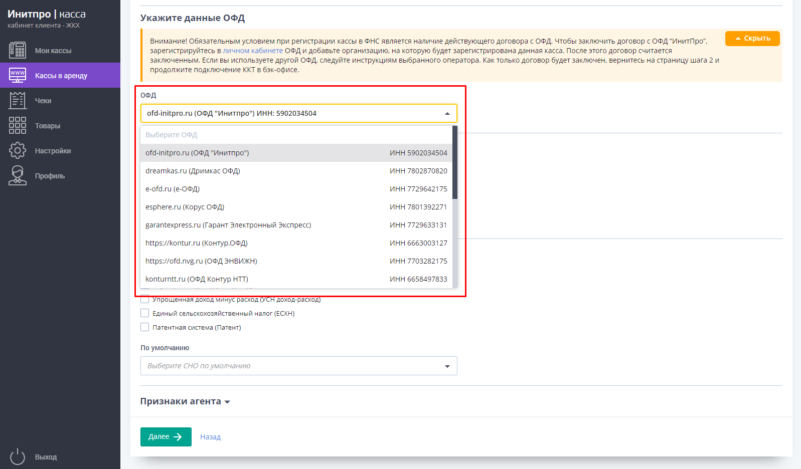Open the Товары section
The height and width of the screenshot is (469, 801).
(x=60, y=125)
